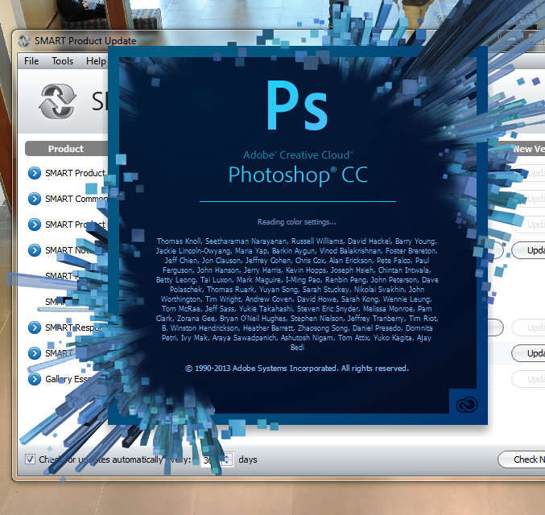Click the days number field before 'days'
Viewport: 545px width, 515px height.
(x=212, y=459)
